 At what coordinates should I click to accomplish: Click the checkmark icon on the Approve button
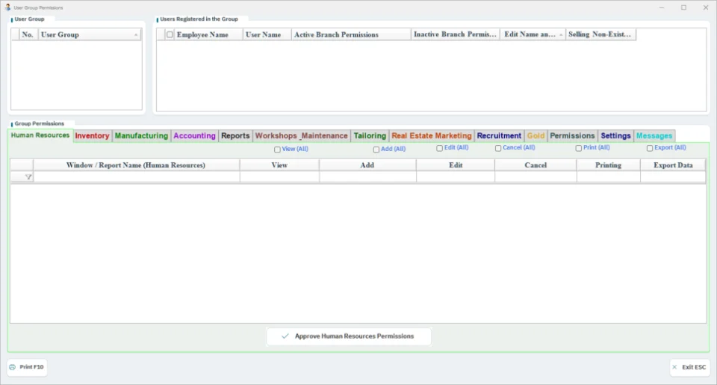point(285,336)
